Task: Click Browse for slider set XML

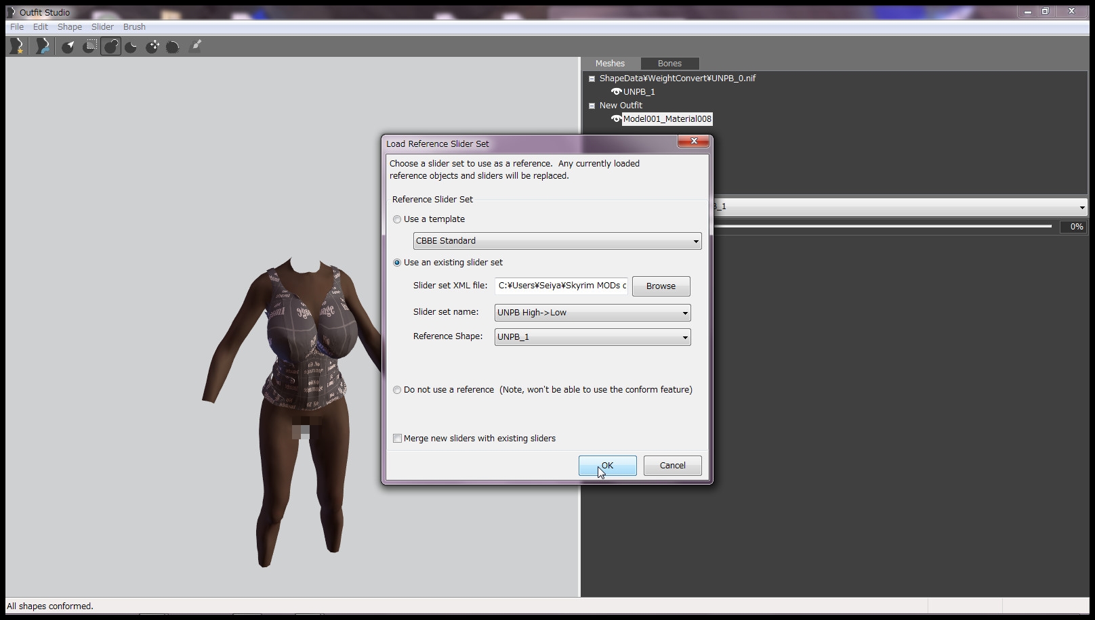Action: click(661, 286)
